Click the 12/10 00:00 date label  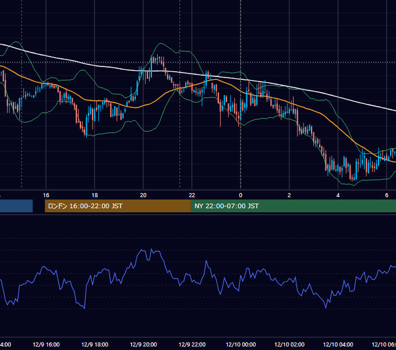pyautogui.click(x=241, y=344)
